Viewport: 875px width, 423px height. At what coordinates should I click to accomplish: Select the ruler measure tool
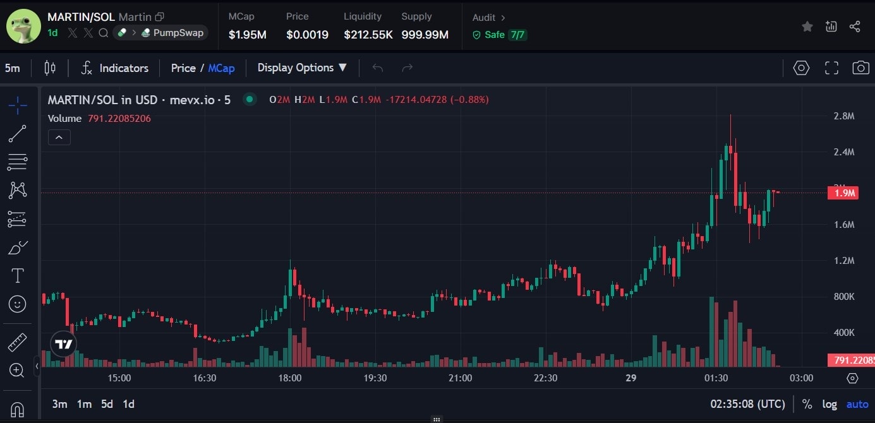tap(18, 343)
